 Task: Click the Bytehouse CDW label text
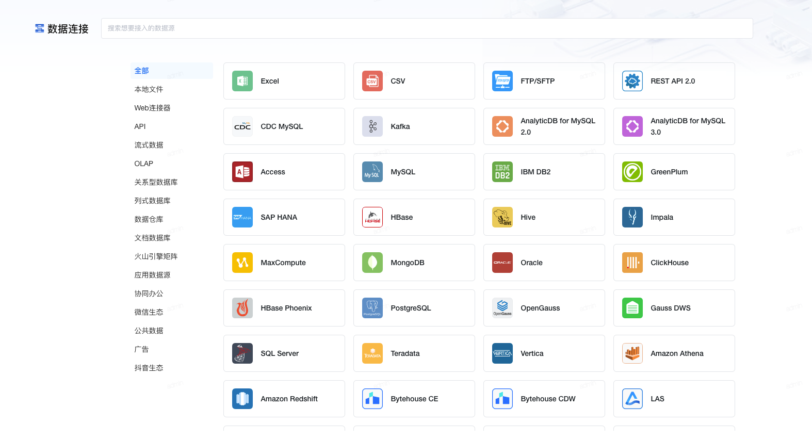(x=548, y=399)
